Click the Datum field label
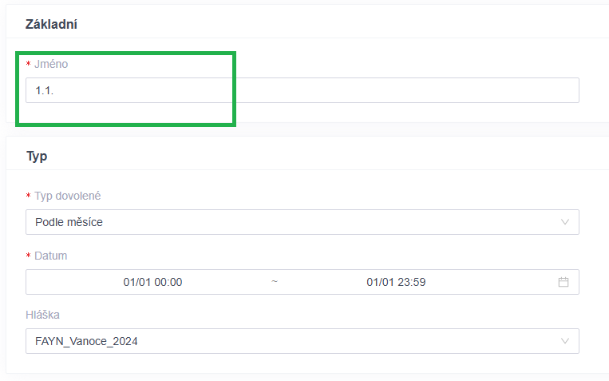Image resolution: width=609 pixels, height=381 pixels. [x=51, y=256]
